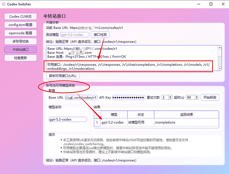229x174 pixels.
Task: Open the config.toml配置 page
Action: pos(21,25)
